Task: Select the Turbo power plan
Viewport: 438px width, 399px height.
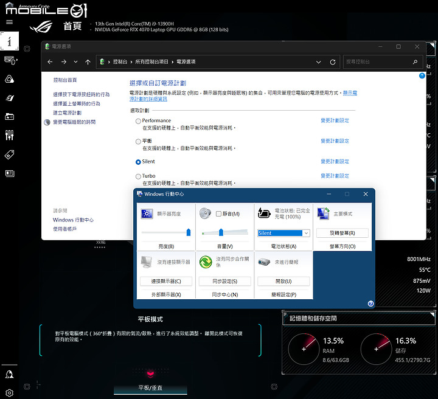Action: tap(138, 176)
